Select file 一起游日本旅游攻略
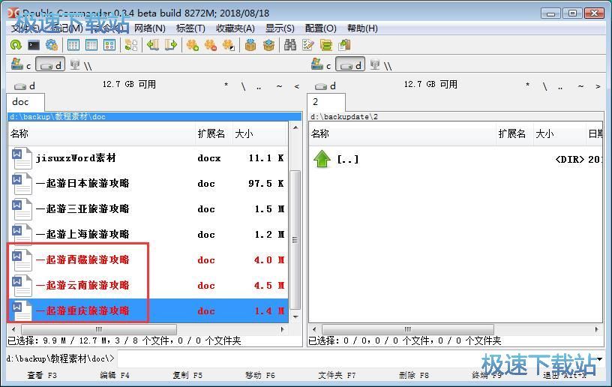 coord(148,184)
